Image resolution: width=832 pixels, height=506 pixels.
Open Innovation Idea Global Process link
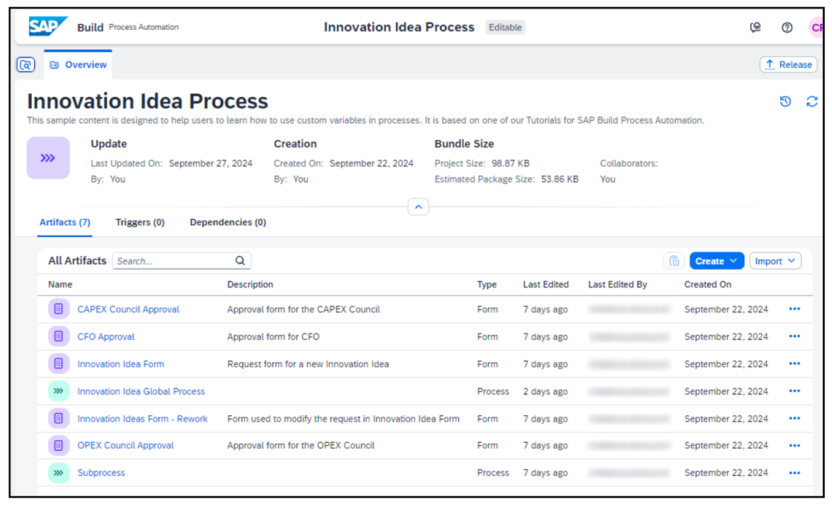[141, 392]
